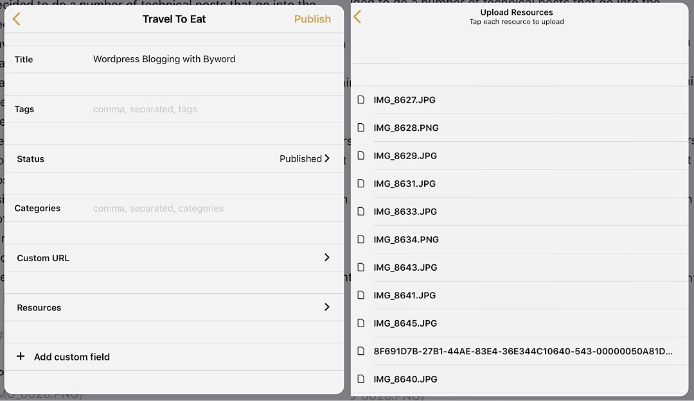Tap file icon beside 8F691D7B resource
Screen dimensions: 694x401
tap(361, 351)
